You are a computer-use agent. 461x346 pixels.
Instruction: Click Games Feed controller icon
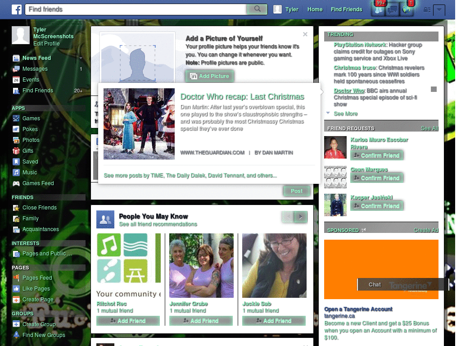click(16, 183)
